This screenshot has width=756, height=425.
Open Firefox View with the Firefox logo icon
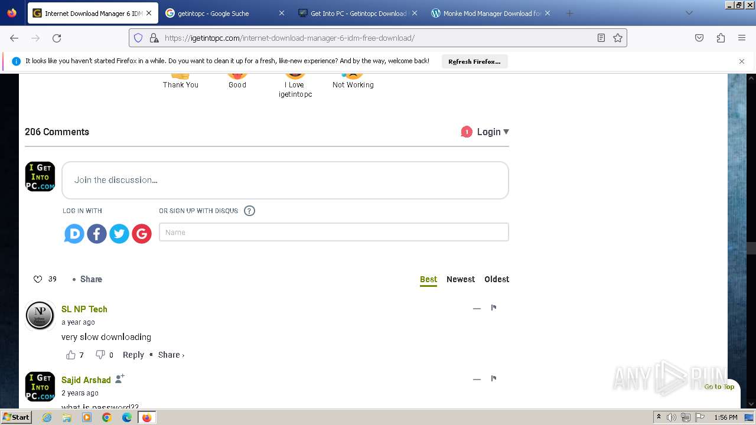12,13
